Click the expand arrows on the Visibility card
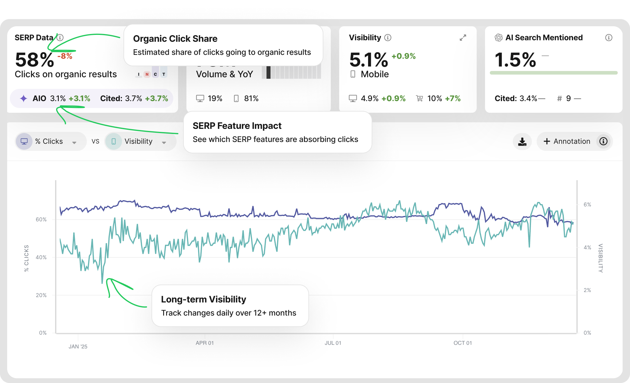630x383 pixels. click(463, 38)
